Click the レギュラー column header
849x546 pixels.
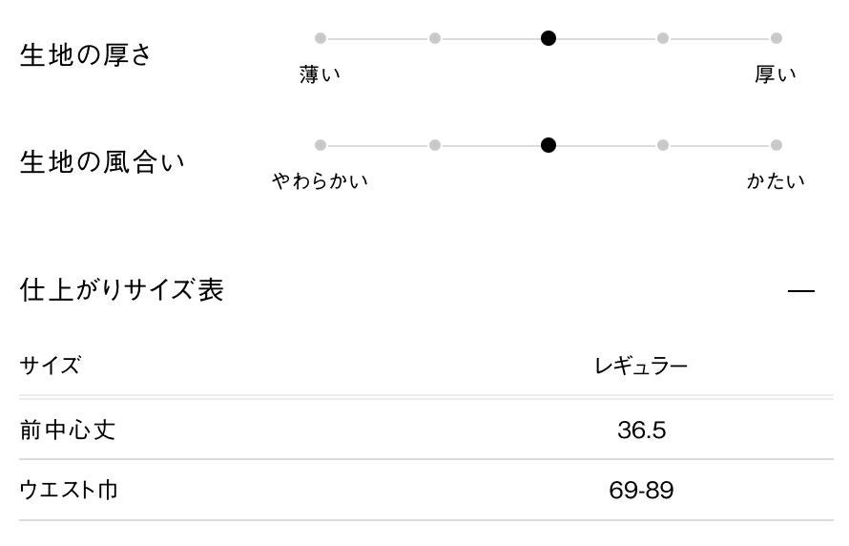pos(641,366)
